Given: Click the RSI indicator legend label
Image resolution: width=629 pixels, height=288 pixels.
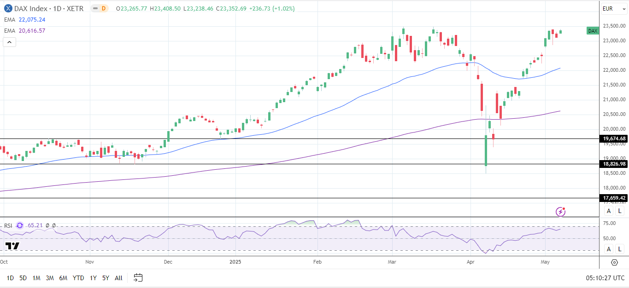Looking at the screenshot, I should click(8, 225).
